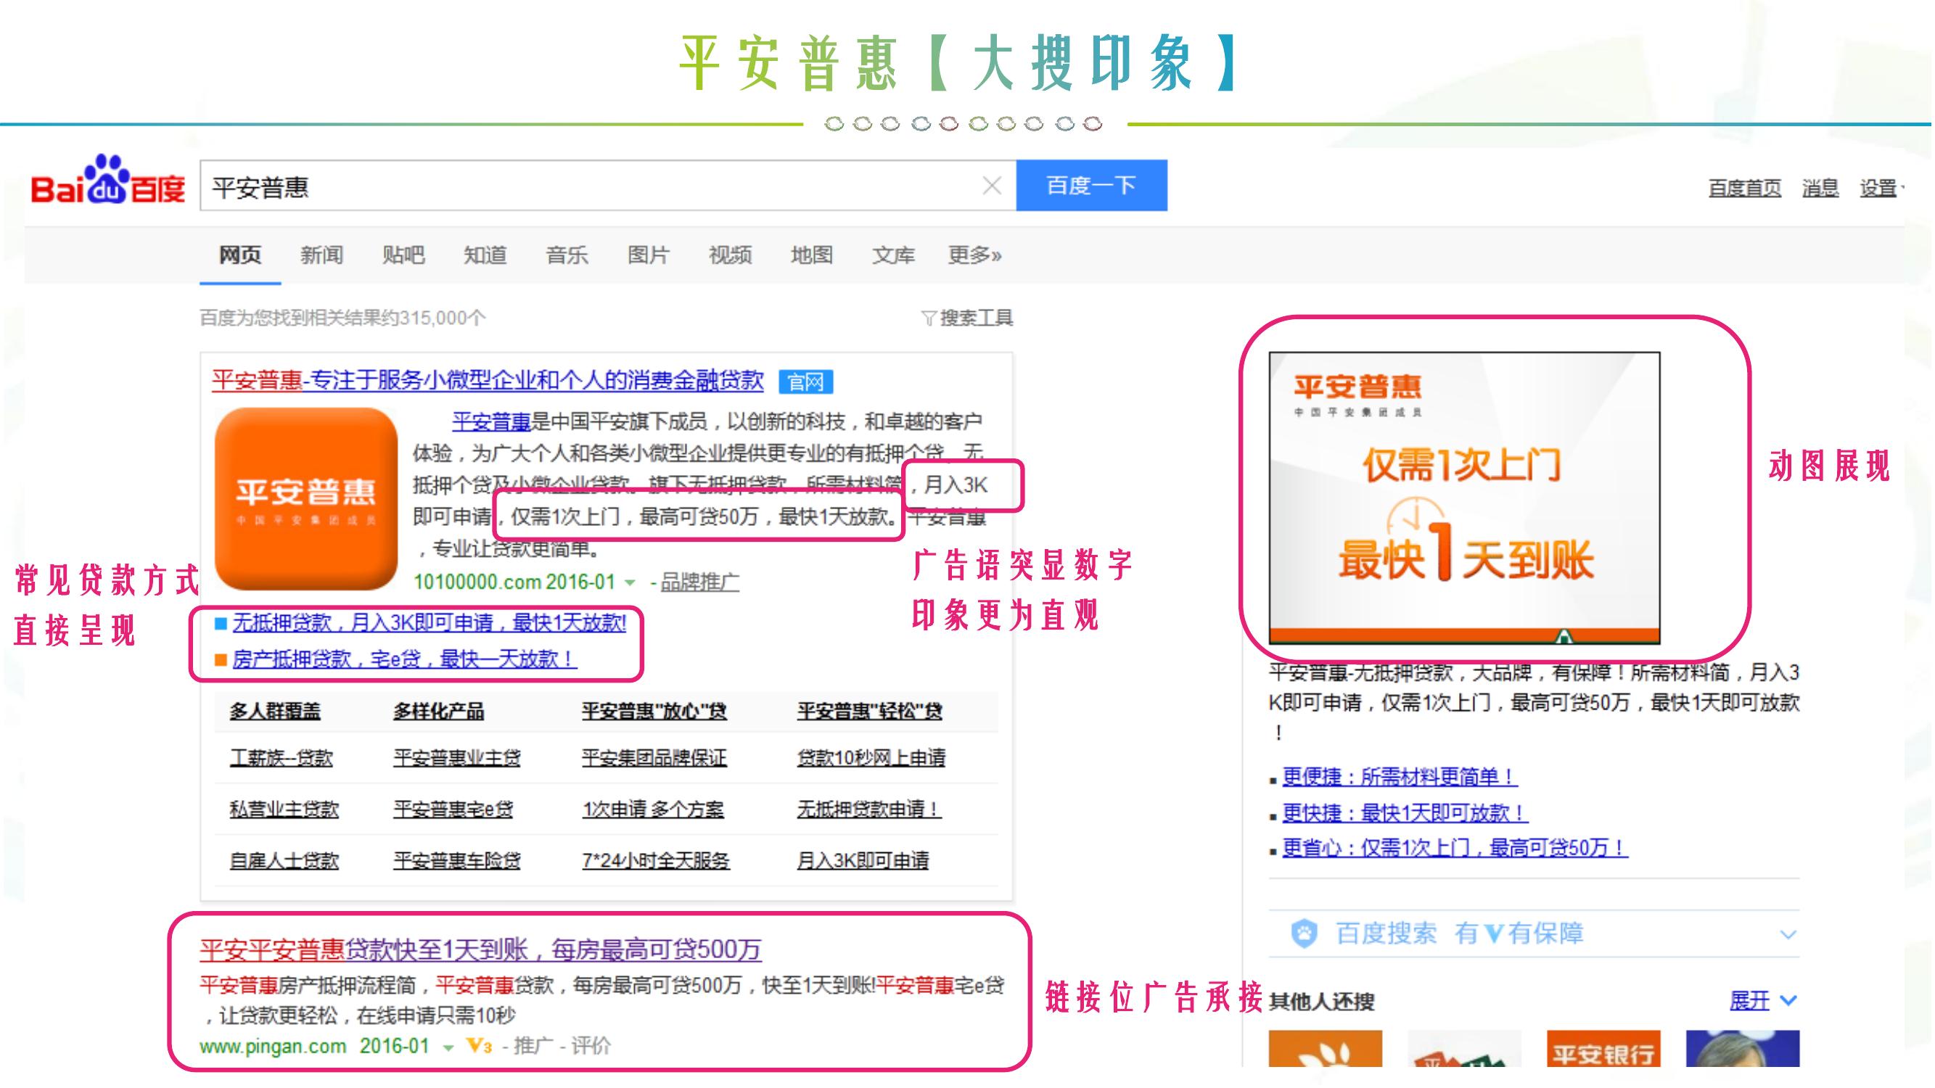
Task: Open the 工薪族--贷款 link
Action: [281, 758]
